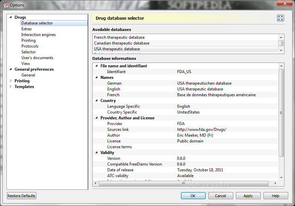The image size is (295, 206).
Task: Click the Cancel button
Action: click(221, 196)
